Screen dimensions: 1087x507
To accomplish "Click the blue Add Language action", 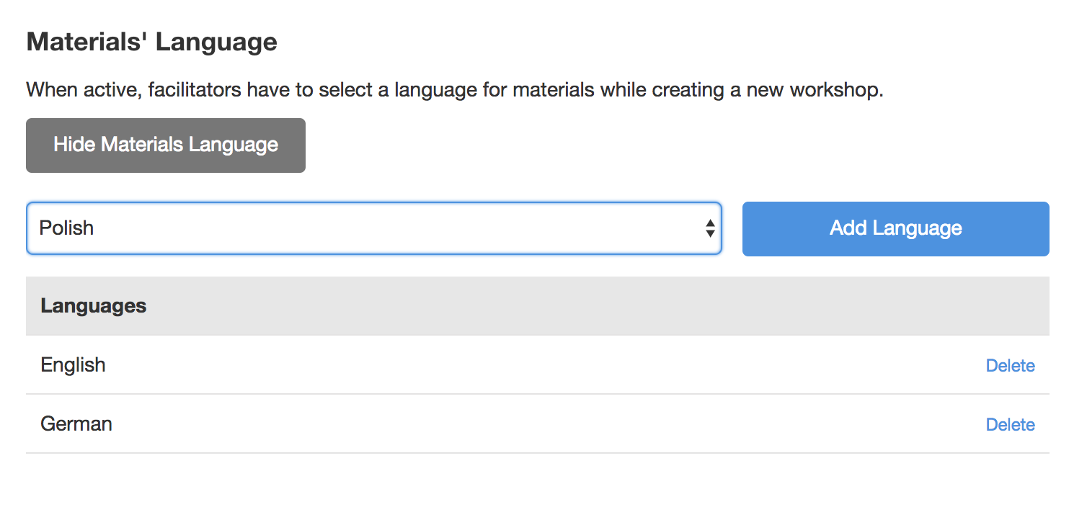I will (x=895, y=228).
